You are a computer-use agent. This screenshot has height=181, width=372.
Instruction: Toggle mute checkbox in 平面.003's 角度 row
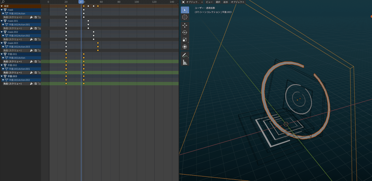36,84
